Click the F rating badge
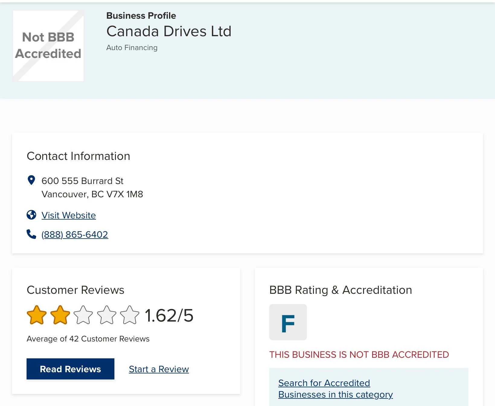The image size is (495, 406). point(288,322)
